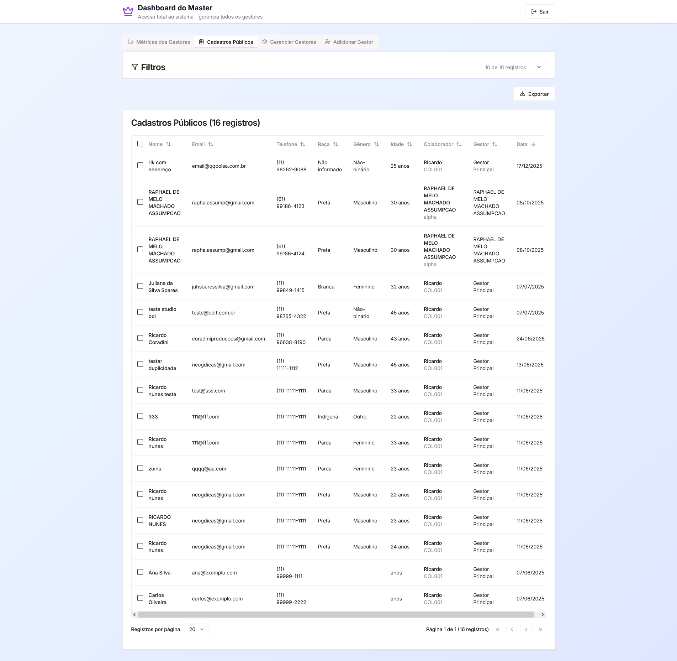The height and width of the screenshot is (661, 677).
Task: Click the horizontal table scrollbar
Action: [x=335, y=614]
